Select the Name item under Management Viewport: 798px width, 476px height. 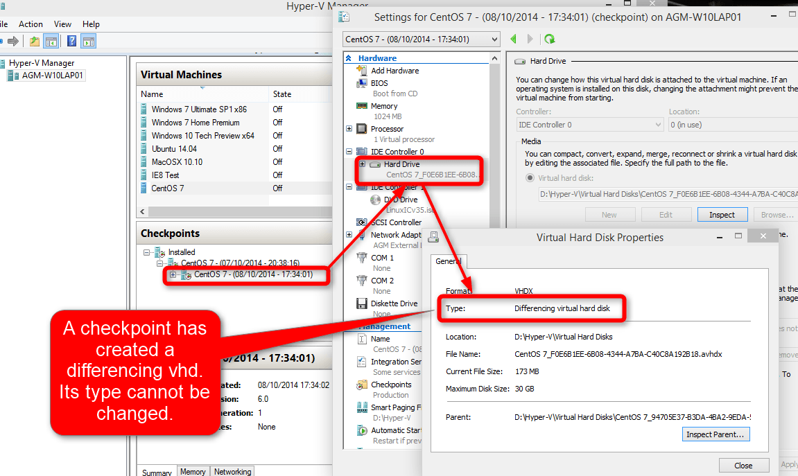point(380,340)
